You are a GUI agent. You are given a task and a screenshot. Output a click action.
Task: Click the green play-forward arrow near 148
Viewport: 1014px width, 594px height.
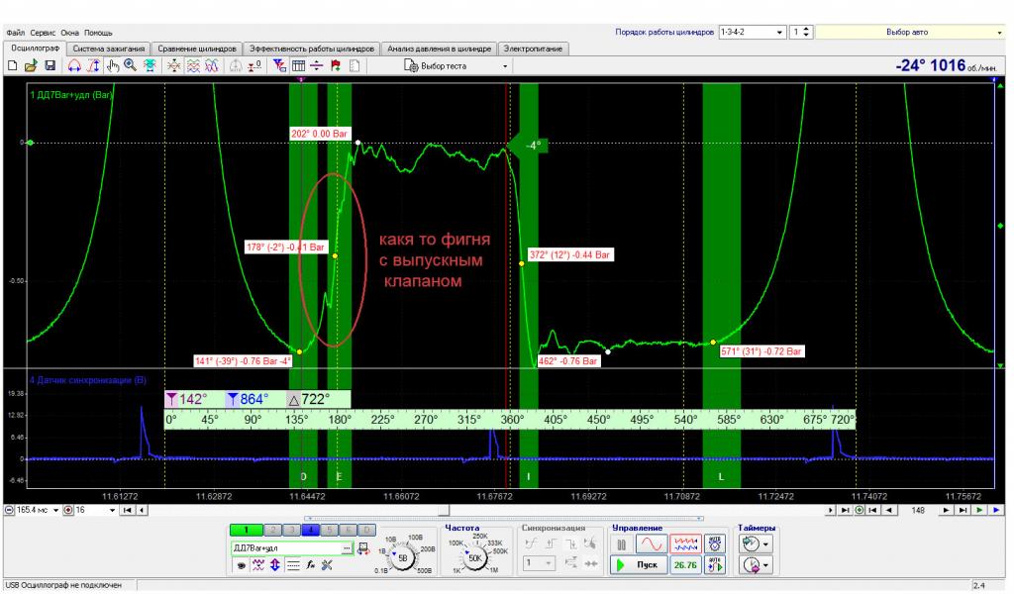[x=979, y=511]
